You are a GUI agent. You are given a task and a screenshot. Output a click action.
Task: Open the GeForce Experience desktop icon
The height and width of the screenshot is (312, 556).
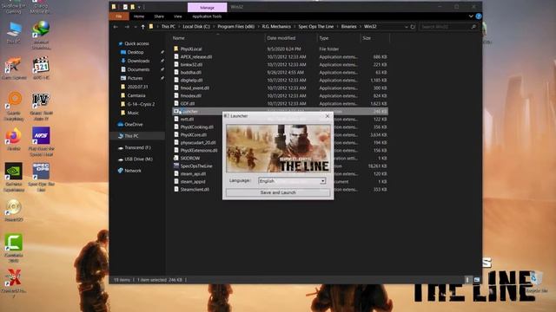(14, 177)
